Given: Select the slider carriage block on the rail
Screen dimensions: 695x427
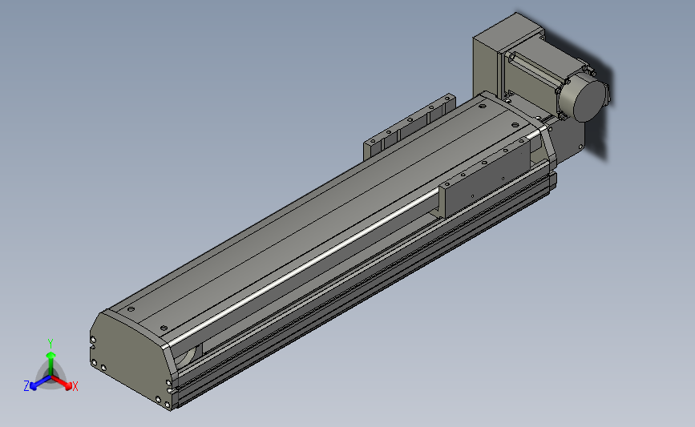Looking at the screenshot, I should [x=485, y=178].
